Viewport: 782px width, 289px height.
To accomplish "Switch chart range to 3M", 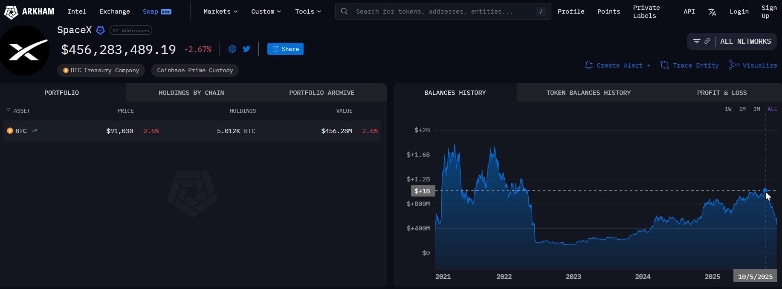I will [x=756, y=109].
